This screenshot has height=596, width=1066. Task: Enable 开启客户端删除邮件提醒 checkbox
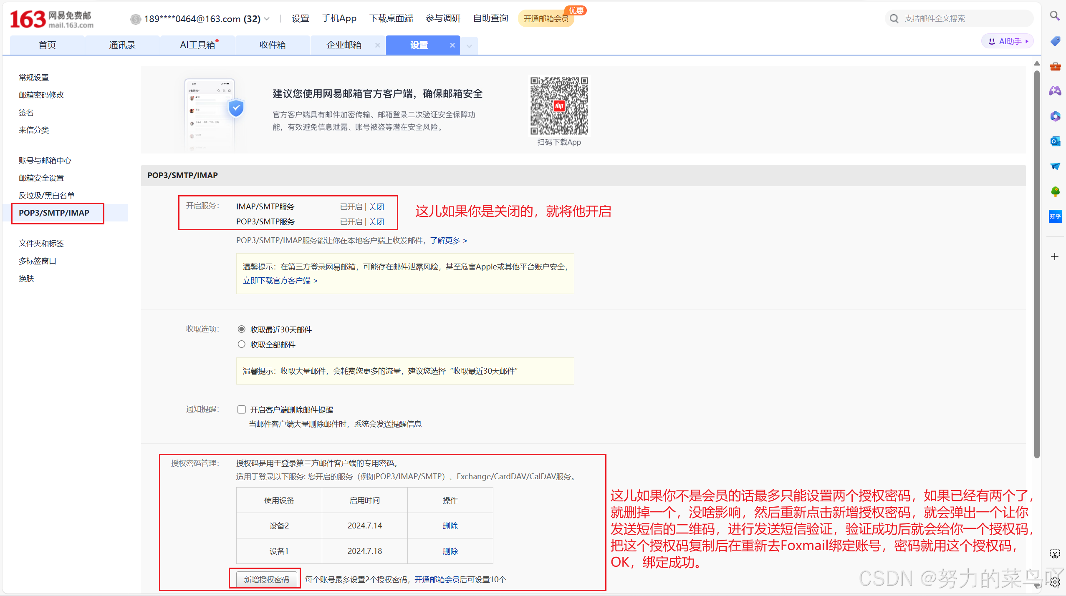[241, 410]
